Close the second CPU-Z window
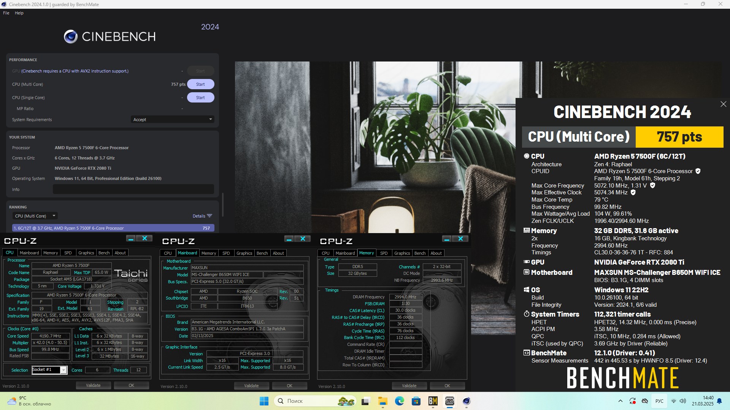The image size is (730, 410). [303, 239]
